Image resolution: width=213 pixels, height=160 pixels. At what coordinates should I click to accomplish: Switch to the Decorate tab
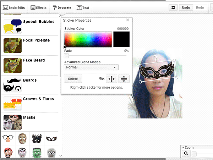[x=62, y=8]
